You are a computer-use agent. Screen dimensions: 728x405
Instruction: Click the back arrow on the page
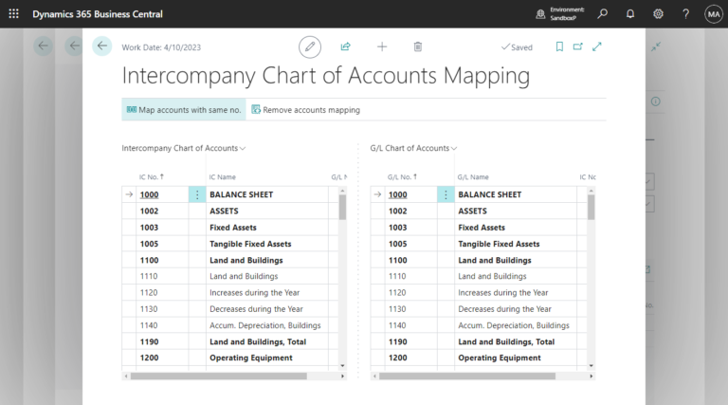102,46
